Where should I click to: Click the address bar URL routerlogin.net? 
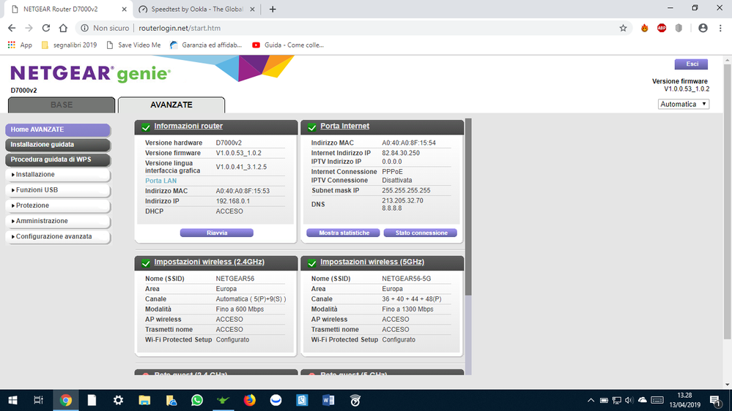(x=180, y=28)
